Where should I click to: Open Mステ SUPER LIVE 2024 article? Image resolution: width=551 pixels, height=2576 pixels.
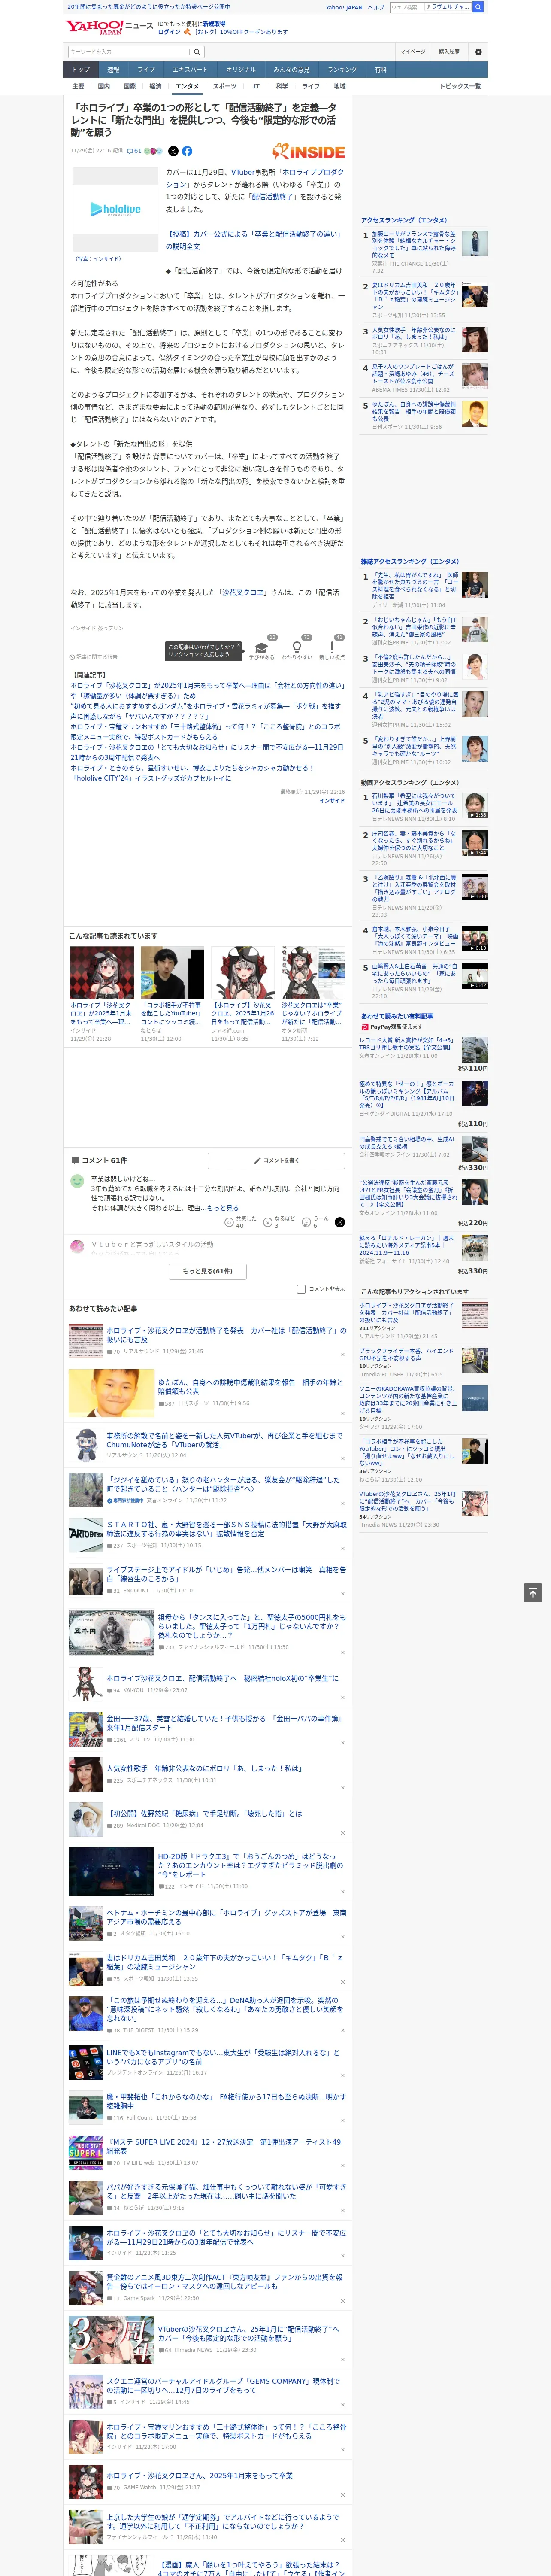tap(224, 2146)
